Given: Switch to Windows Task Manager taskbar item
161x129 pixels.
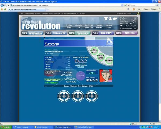Looking at the screenshot, I should tap(84, 127).
